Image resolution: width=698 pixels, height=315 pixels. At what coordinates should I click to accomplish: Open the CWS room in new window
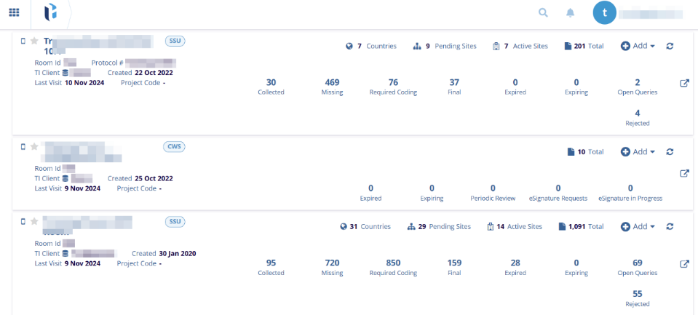pos(684,173)
